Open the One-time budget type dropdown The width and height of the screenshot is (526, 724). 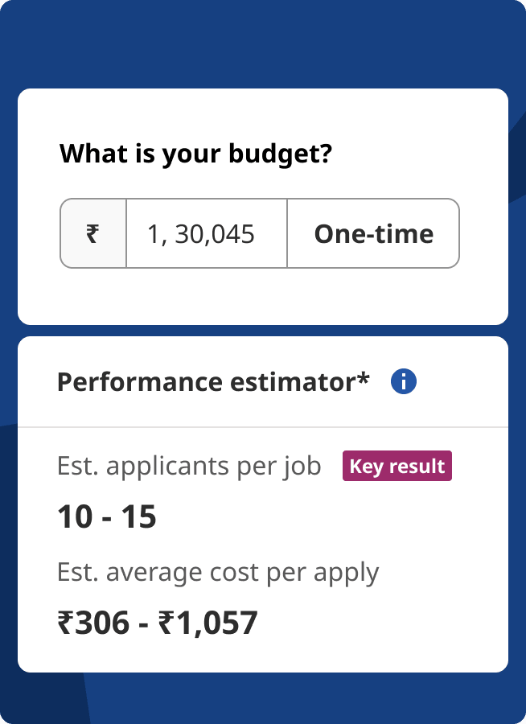pyautogui.click(x=373, y=233)
